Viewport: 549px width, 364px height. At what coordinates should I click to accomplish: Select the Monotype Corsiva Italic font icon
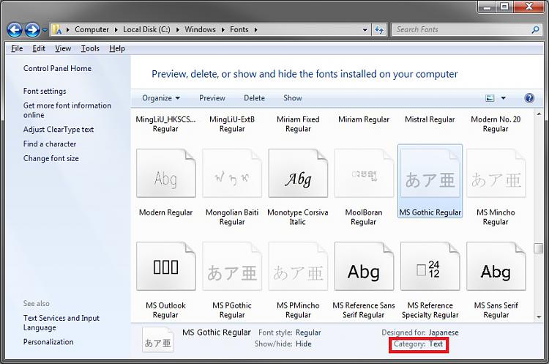[x=298, y=174]
